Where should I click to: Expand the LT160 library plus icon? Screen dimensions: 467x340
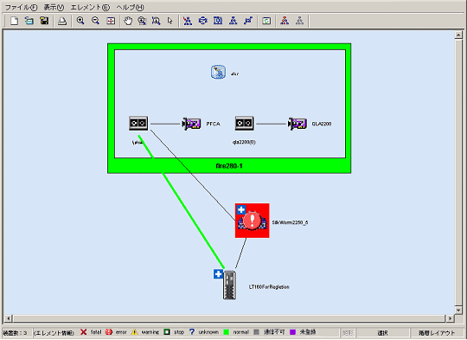coord(218,274)
